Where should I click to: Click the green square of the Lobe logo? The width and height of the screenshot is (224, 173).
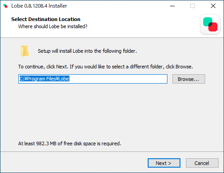point(207,21)
